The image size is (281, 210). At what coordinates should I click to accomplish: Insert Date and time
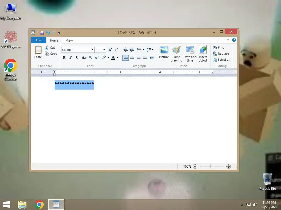(x=190, y=54)
